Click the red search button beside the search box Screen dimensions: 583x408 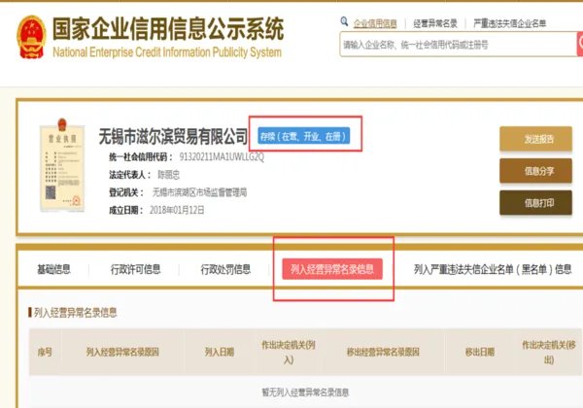(x=580, y=44)
